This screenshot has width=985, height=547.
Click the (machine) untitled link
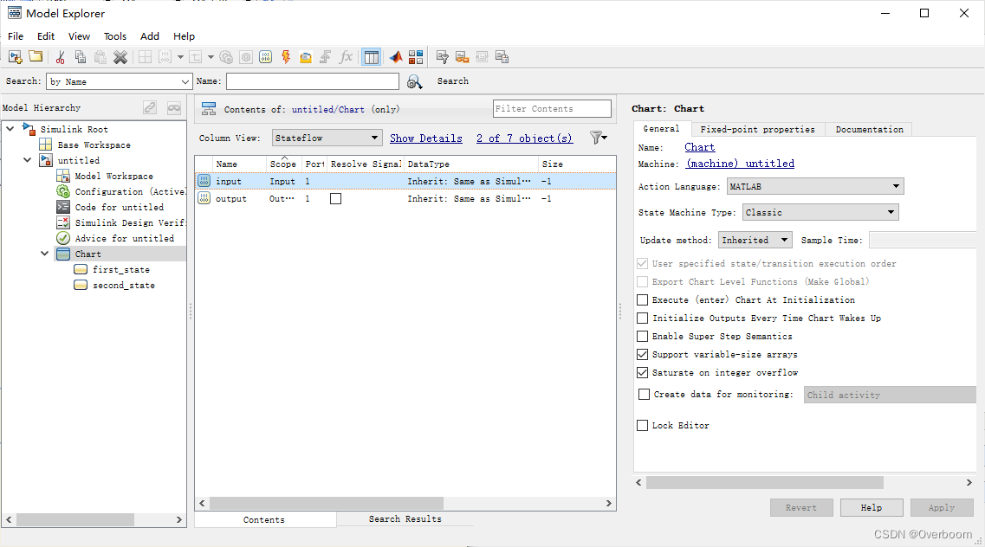[740, 163]
